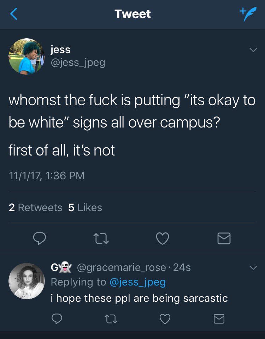Send the gracemarie_rose reply via message icon

(x=219, y=319)
